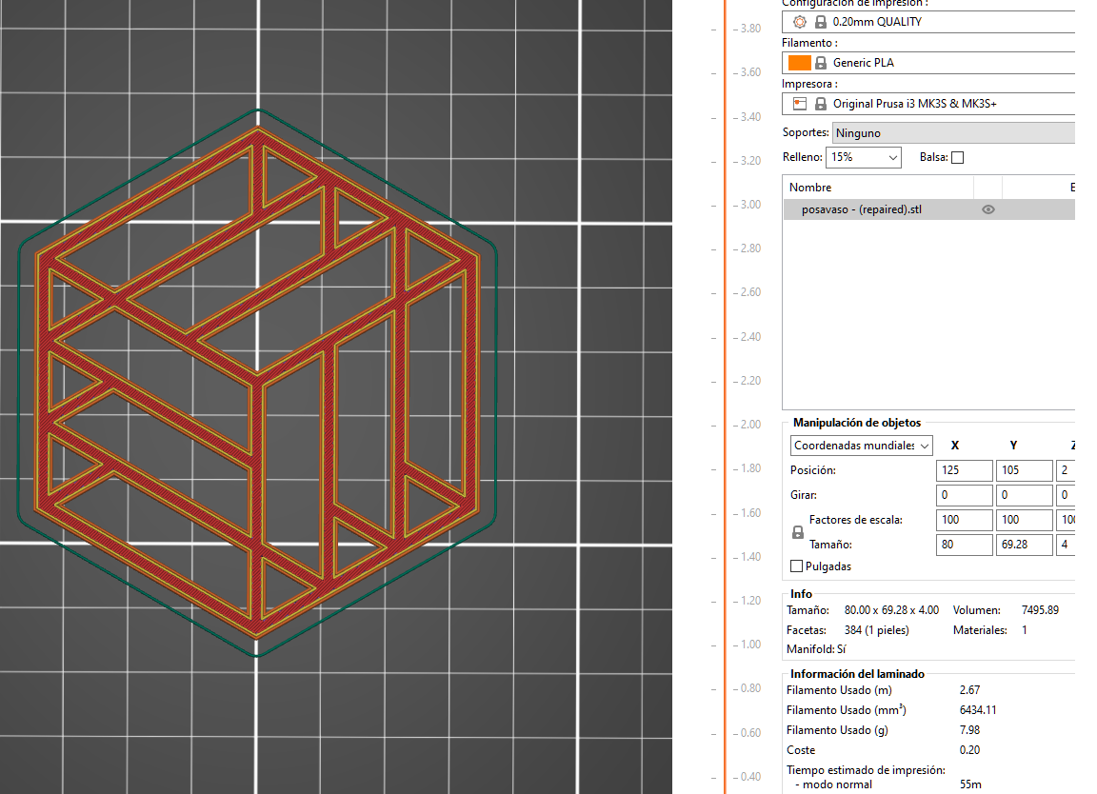The width and height of the screenshot is (1097, 794).
Task: Hide posavaso object using eye icon
Action: pos(987,209)
